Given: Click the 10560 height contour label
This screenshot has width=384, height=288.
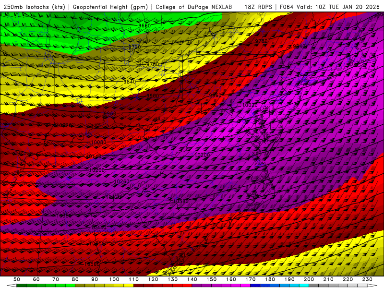Looking at the screenshot, I should [92, 264].
